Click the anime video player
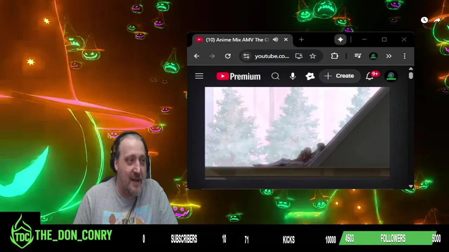Screen dimensions: 449x252 (297, 133)
